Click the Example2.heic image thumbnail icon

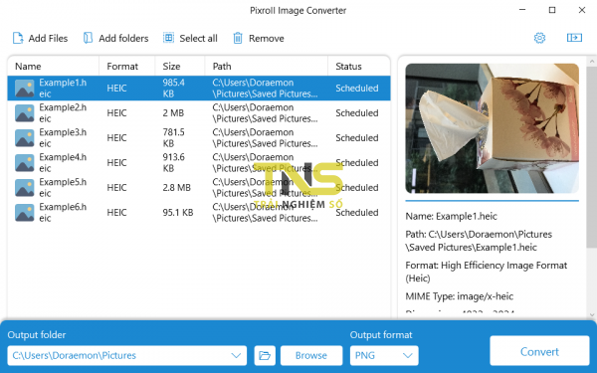point(25,113)
